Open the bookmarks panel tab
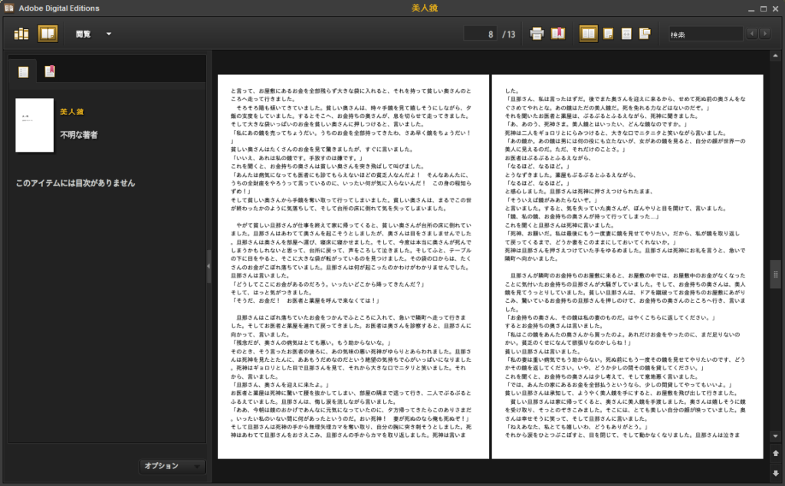This screenshot has height=486, width=785. click(49, 72)
